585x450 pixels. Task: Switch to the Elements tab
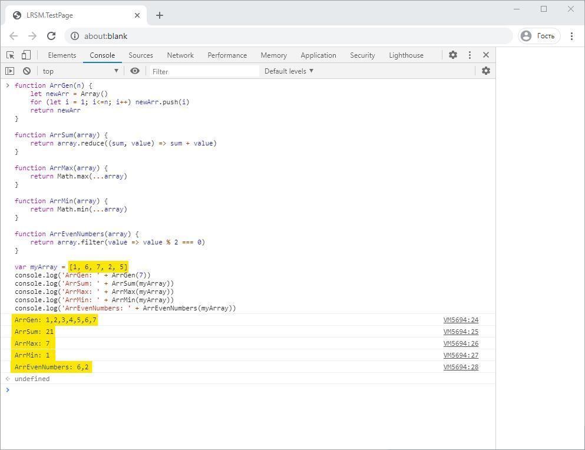click(62, 55)
